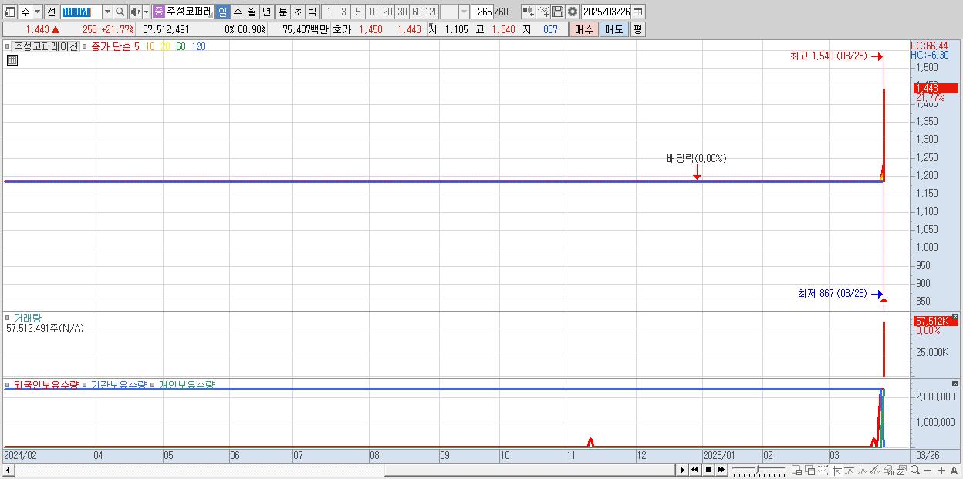Viewport: 963px width, 479px height.
Task: Click the horizontal chart scrollbar thumb
Action: [x=530, y=470]
